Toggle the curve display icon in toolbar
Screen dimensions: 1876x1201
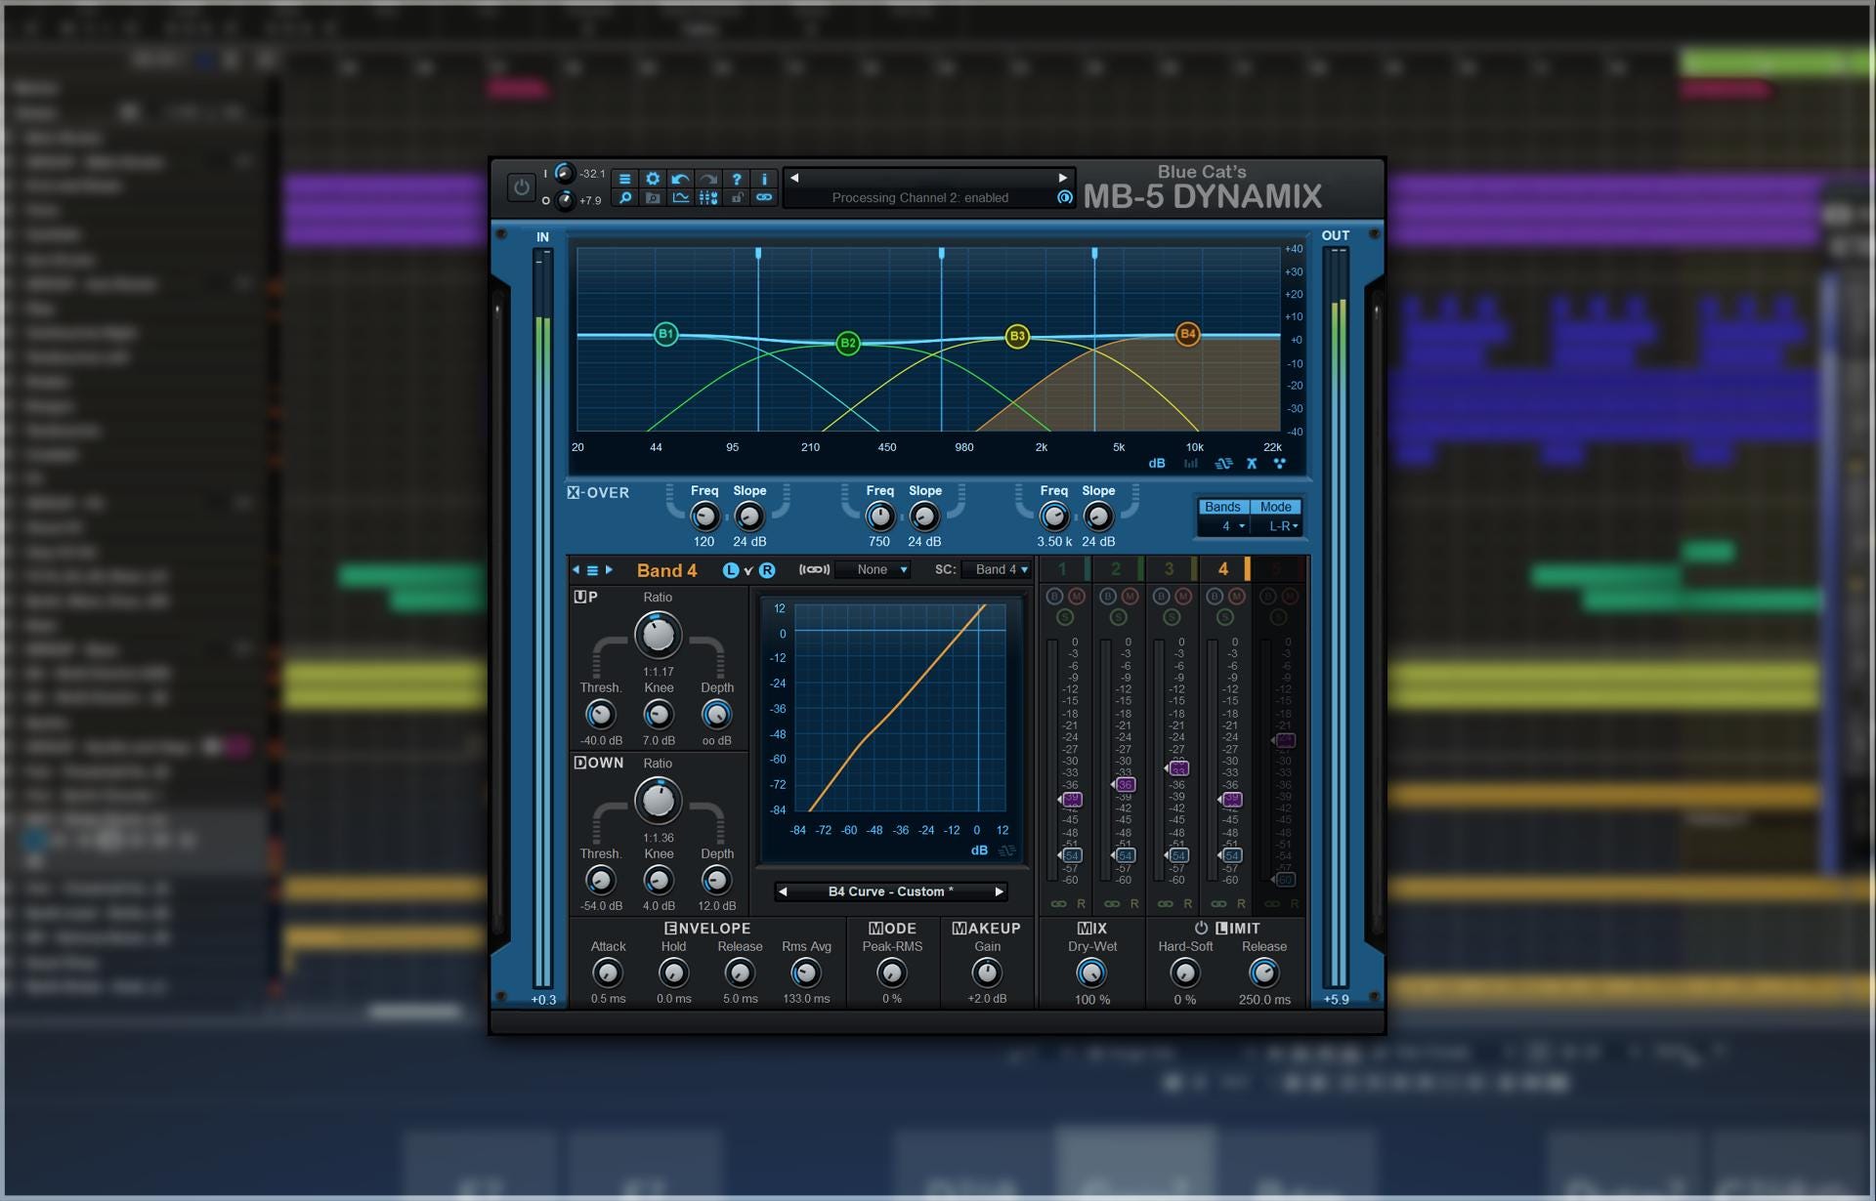click(x=680, y=197)
